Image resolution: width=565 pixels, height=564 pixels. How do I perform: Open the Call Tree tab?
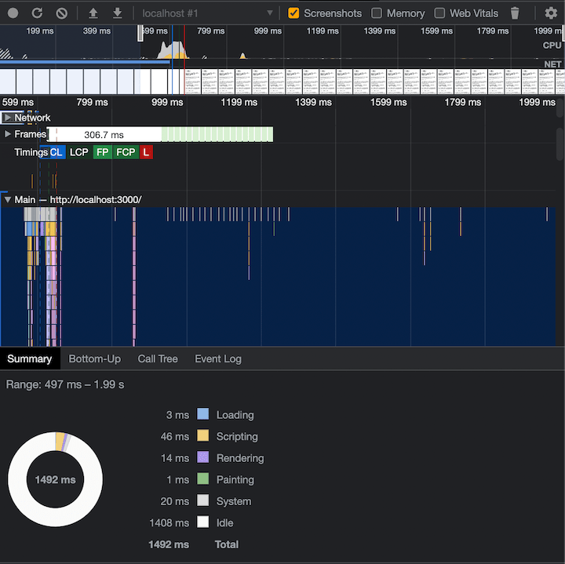(158, 358)
